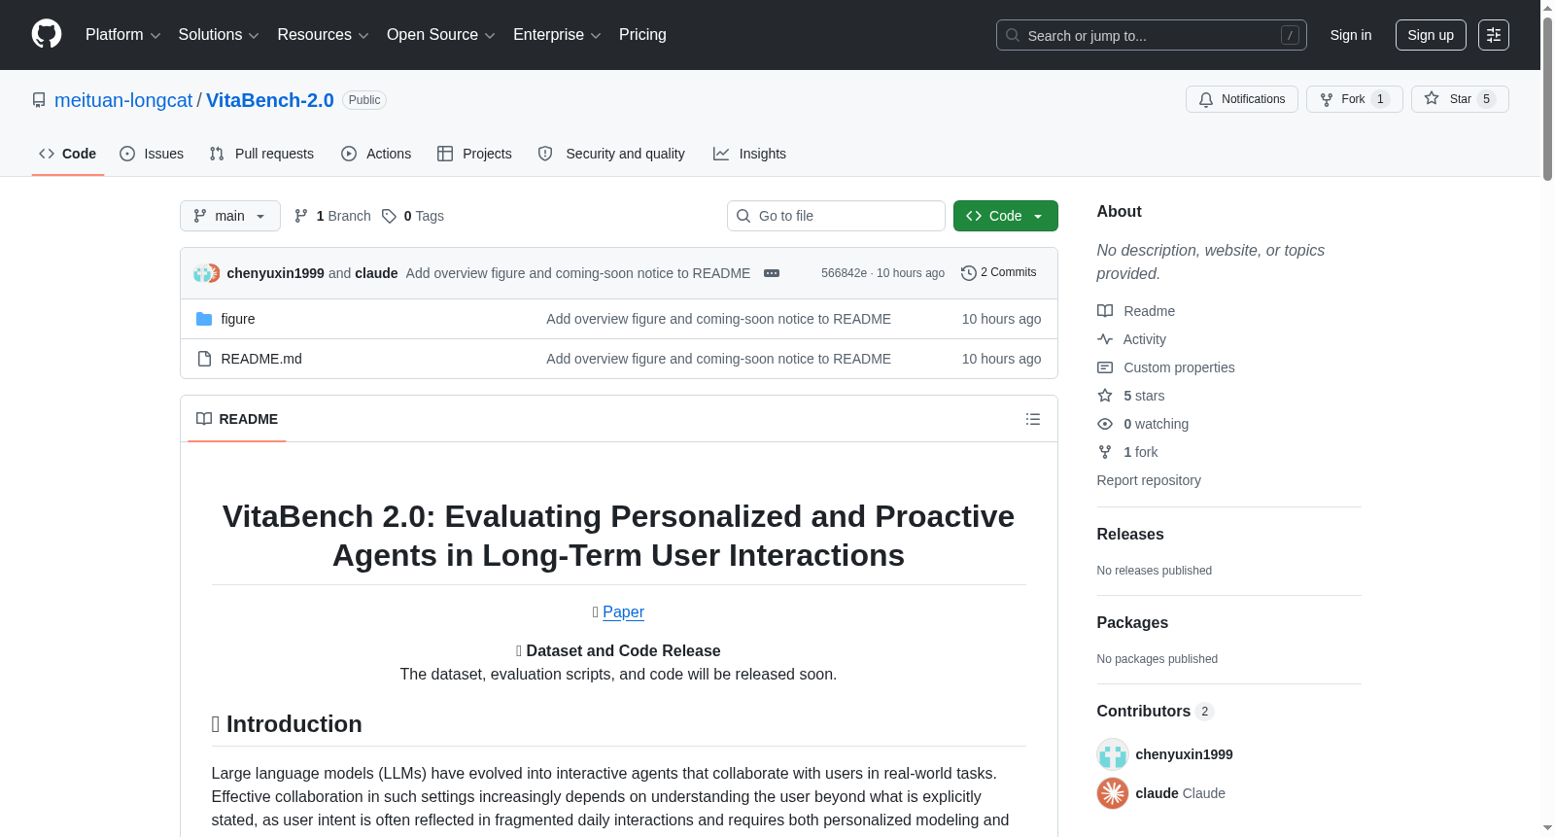Screen dimensions: 1555x837
Task: Open the green Code dropdown button
Action: click(x=1006, y=216)
